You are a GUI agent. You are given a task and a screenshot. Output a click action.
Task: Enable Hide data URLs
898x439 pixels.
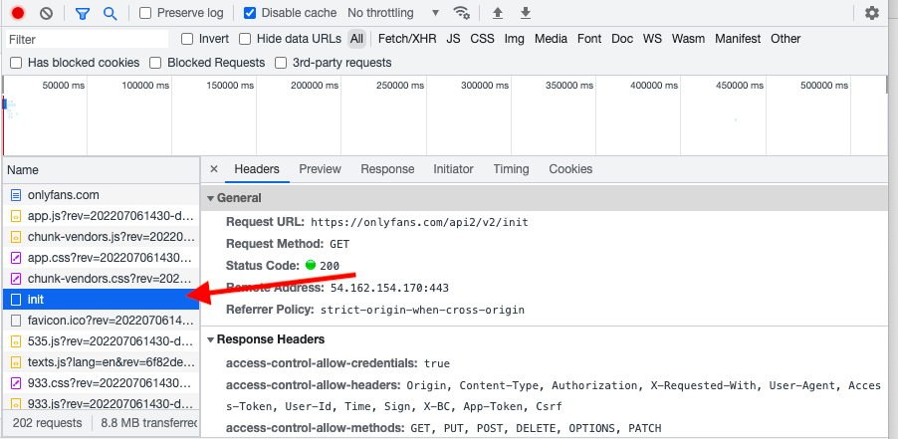pos(245,39)
